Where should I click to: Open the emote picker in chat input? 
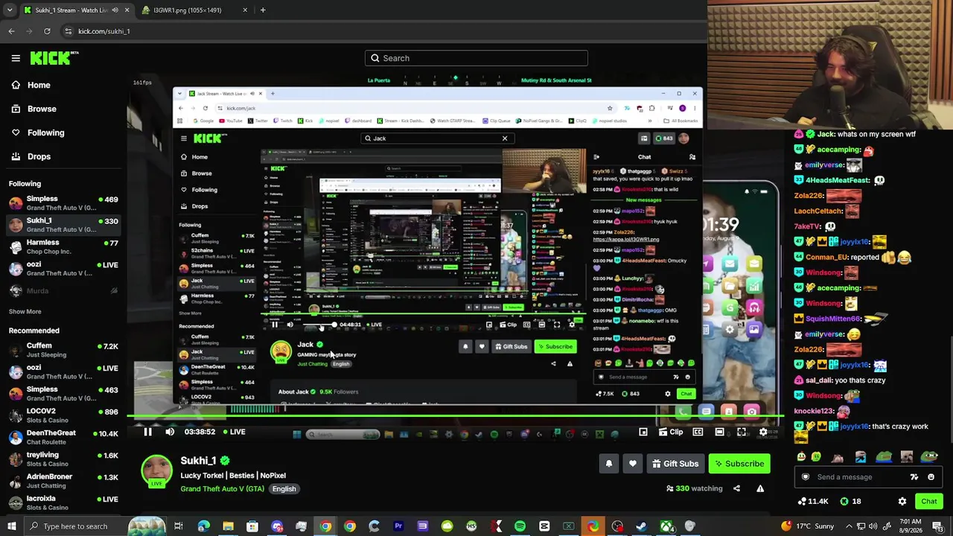pyautogui.click(x=931, y=477)
